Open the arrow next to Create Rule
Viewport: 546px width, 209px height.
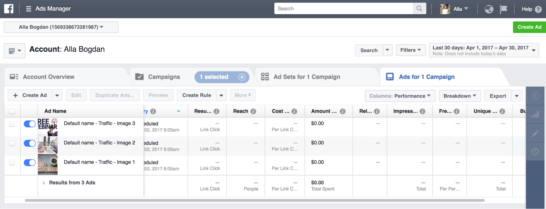tap(221, 95)
